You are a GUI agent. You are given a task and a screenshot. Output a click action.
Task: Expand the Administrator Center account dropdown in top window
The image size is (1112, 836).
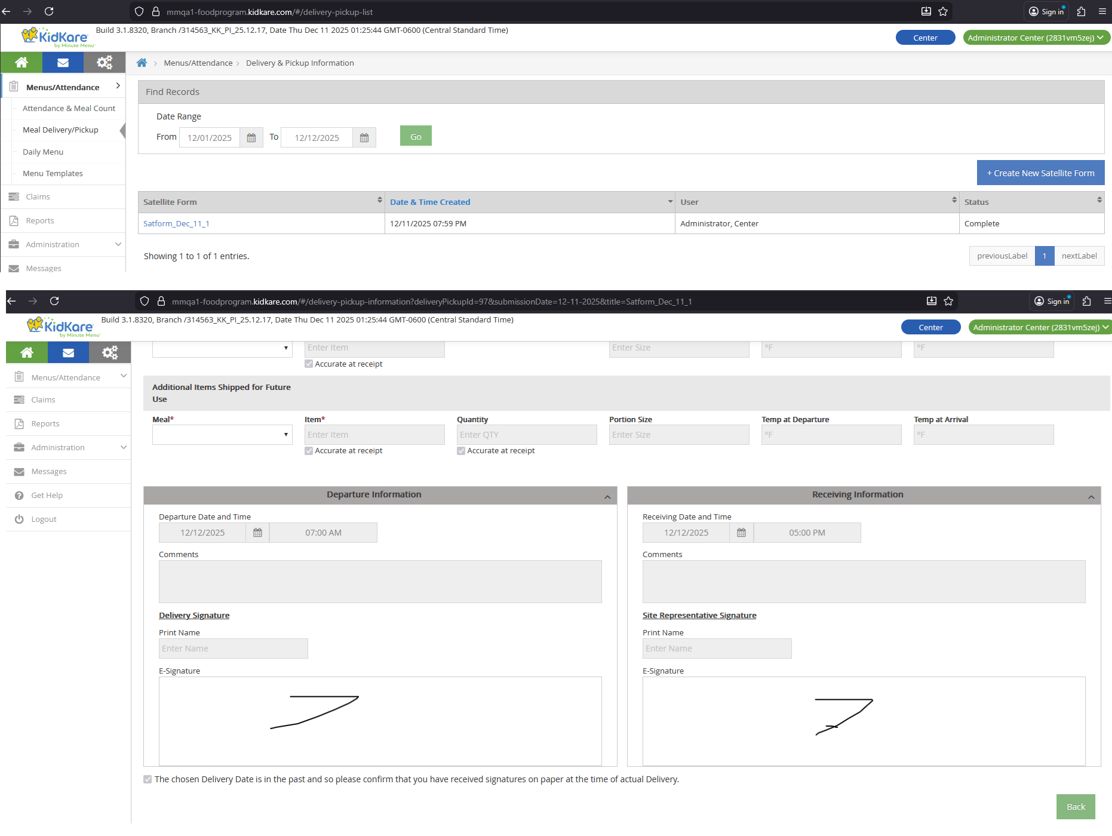(1036, 38)
